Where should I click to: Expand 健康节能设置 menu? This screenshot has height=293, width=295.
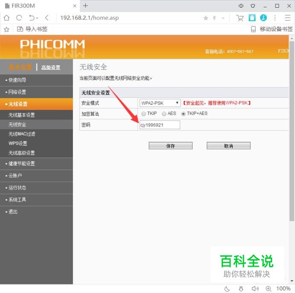(36, 164)
